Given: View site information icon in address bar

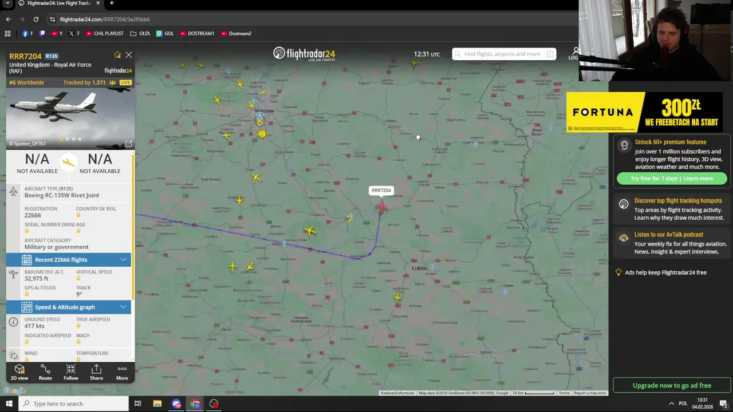Looking at the screenshot, I should [52, 19].
